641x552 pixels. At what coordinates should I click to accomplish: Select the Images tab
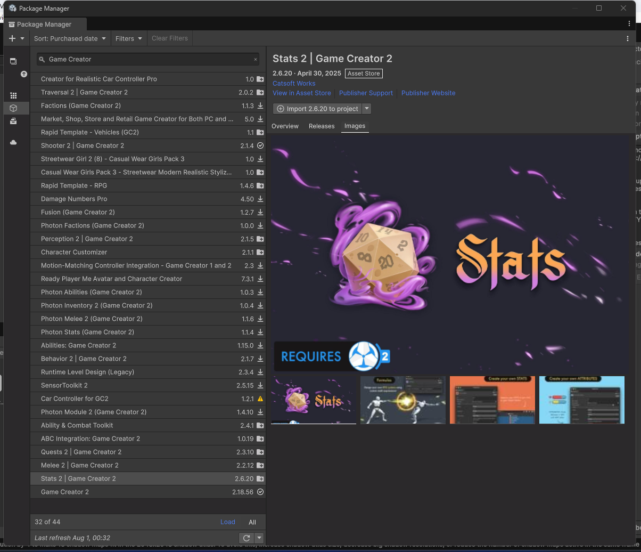(355, 126)
